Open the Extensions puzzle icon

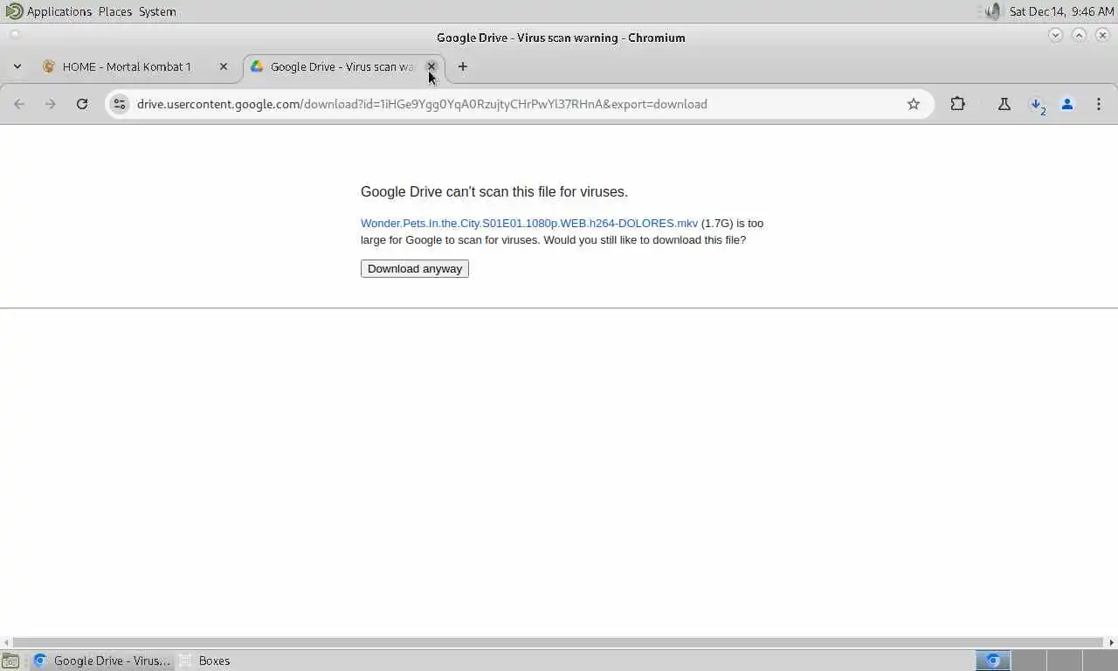(x=958, y=104)
